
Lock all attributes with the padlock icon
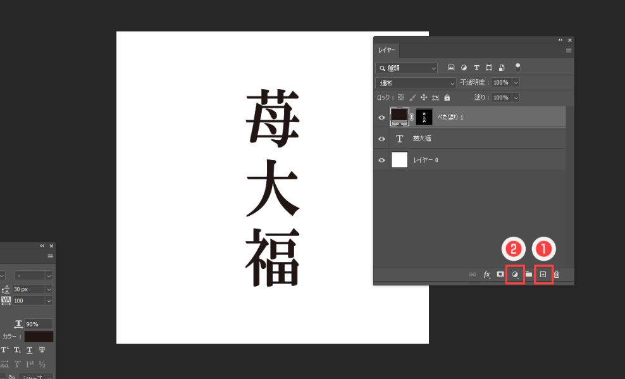pos(447,97)
